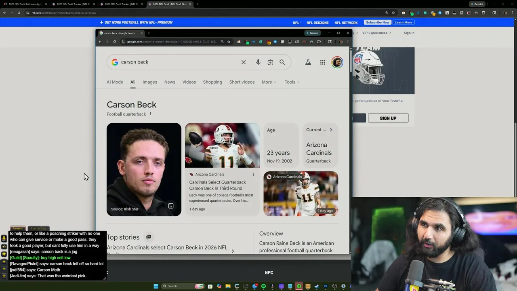517x291 pixels.
Task: Click the Gemini button in the Google window
Action: (313, 33)
